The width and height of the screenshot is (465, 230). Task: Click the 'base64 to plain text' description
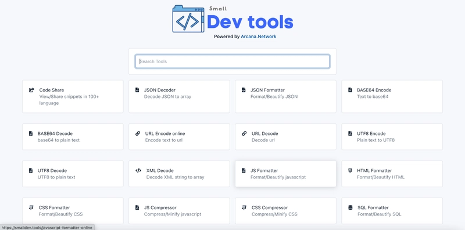(x=59, y=140)
